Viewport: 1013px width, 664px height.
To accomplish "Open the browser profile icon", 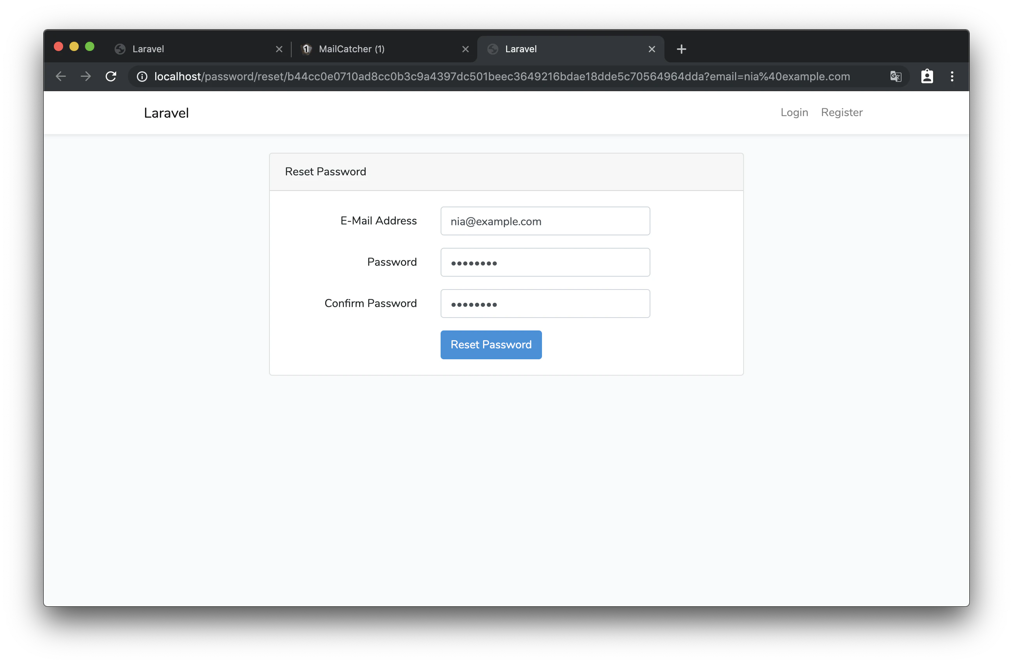I will (x=927, y=76).
